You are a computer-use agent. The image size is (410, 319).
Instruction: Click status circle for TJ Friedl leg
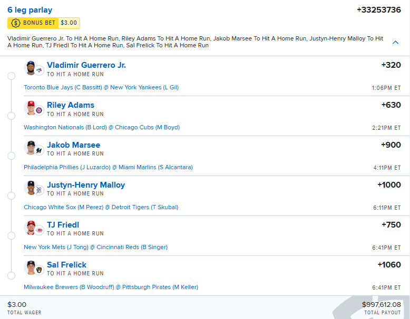pyautogui.click(x=11, y=235)
